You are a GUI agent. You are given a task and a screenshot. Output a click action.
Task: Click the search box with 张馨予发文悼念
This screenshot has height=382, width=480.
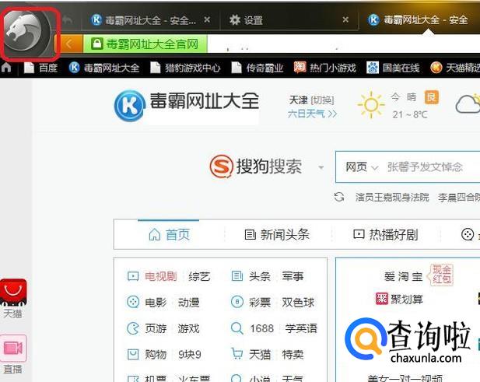point(425,167)
